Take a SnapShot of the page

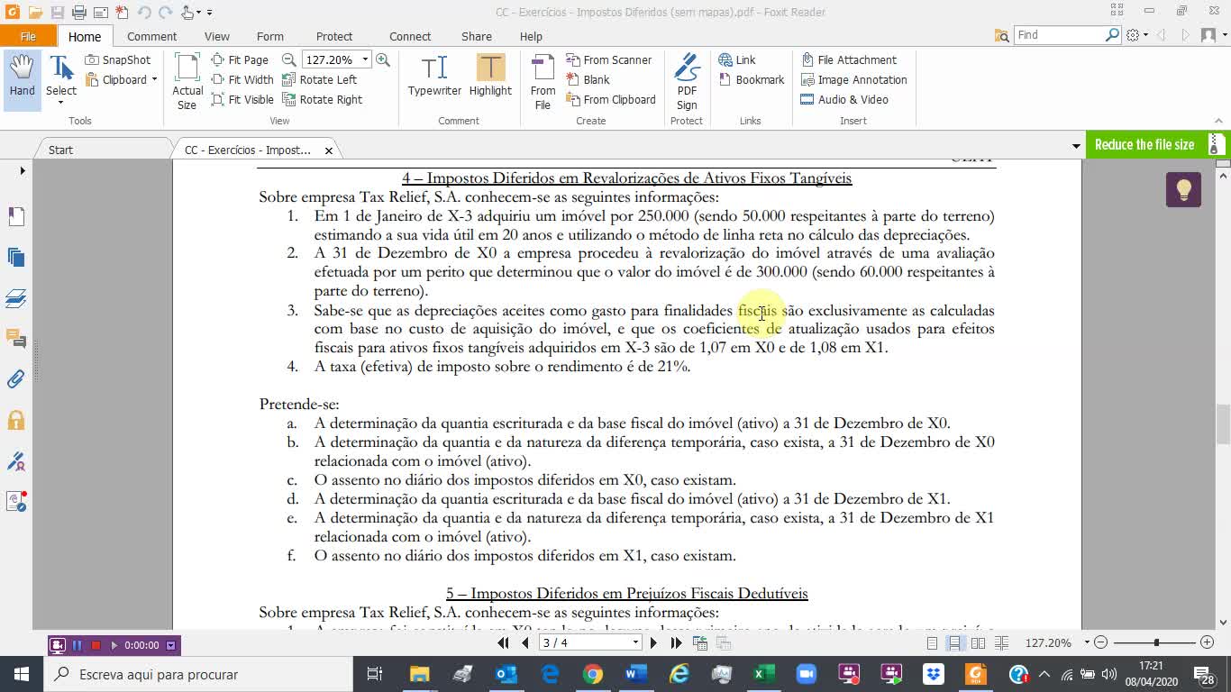[118, 59]
